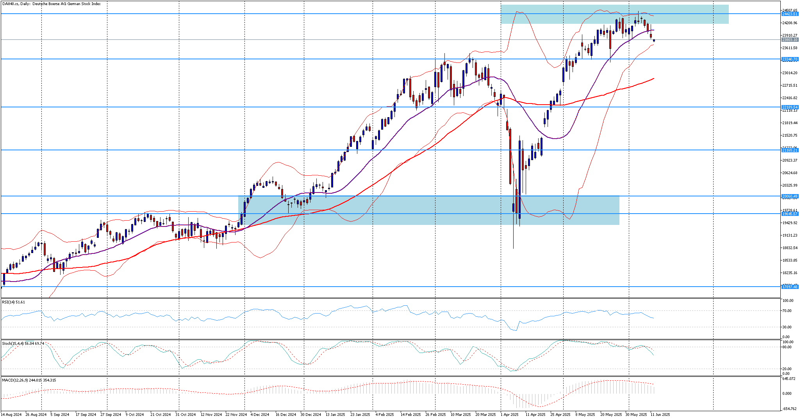Click the 8 May 2025 date label

[585, 415]
